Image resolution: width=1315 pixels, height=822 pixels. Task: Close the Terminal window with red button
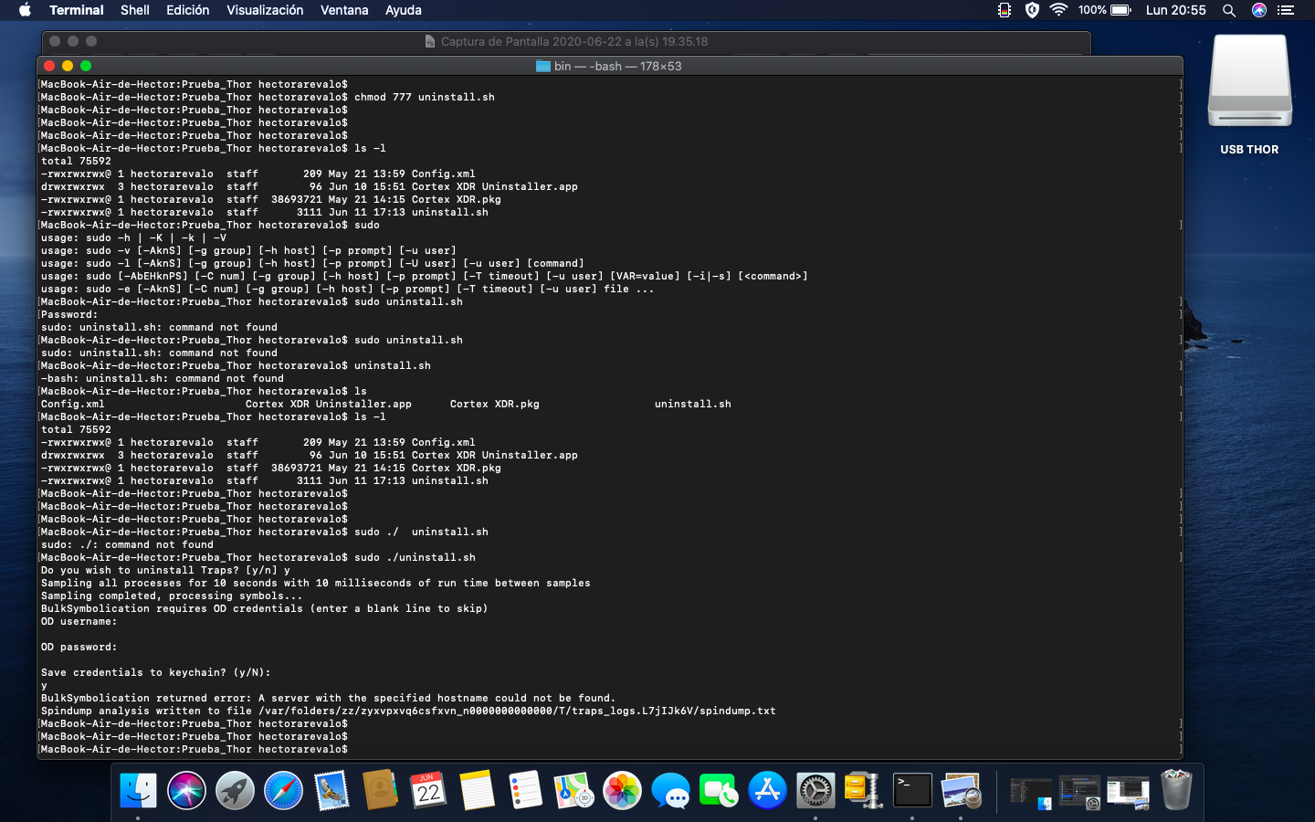pos(49,66)
